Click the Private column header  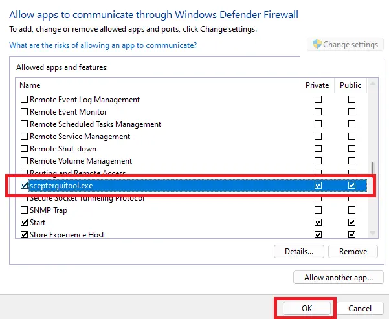click(x=317, y=85)
